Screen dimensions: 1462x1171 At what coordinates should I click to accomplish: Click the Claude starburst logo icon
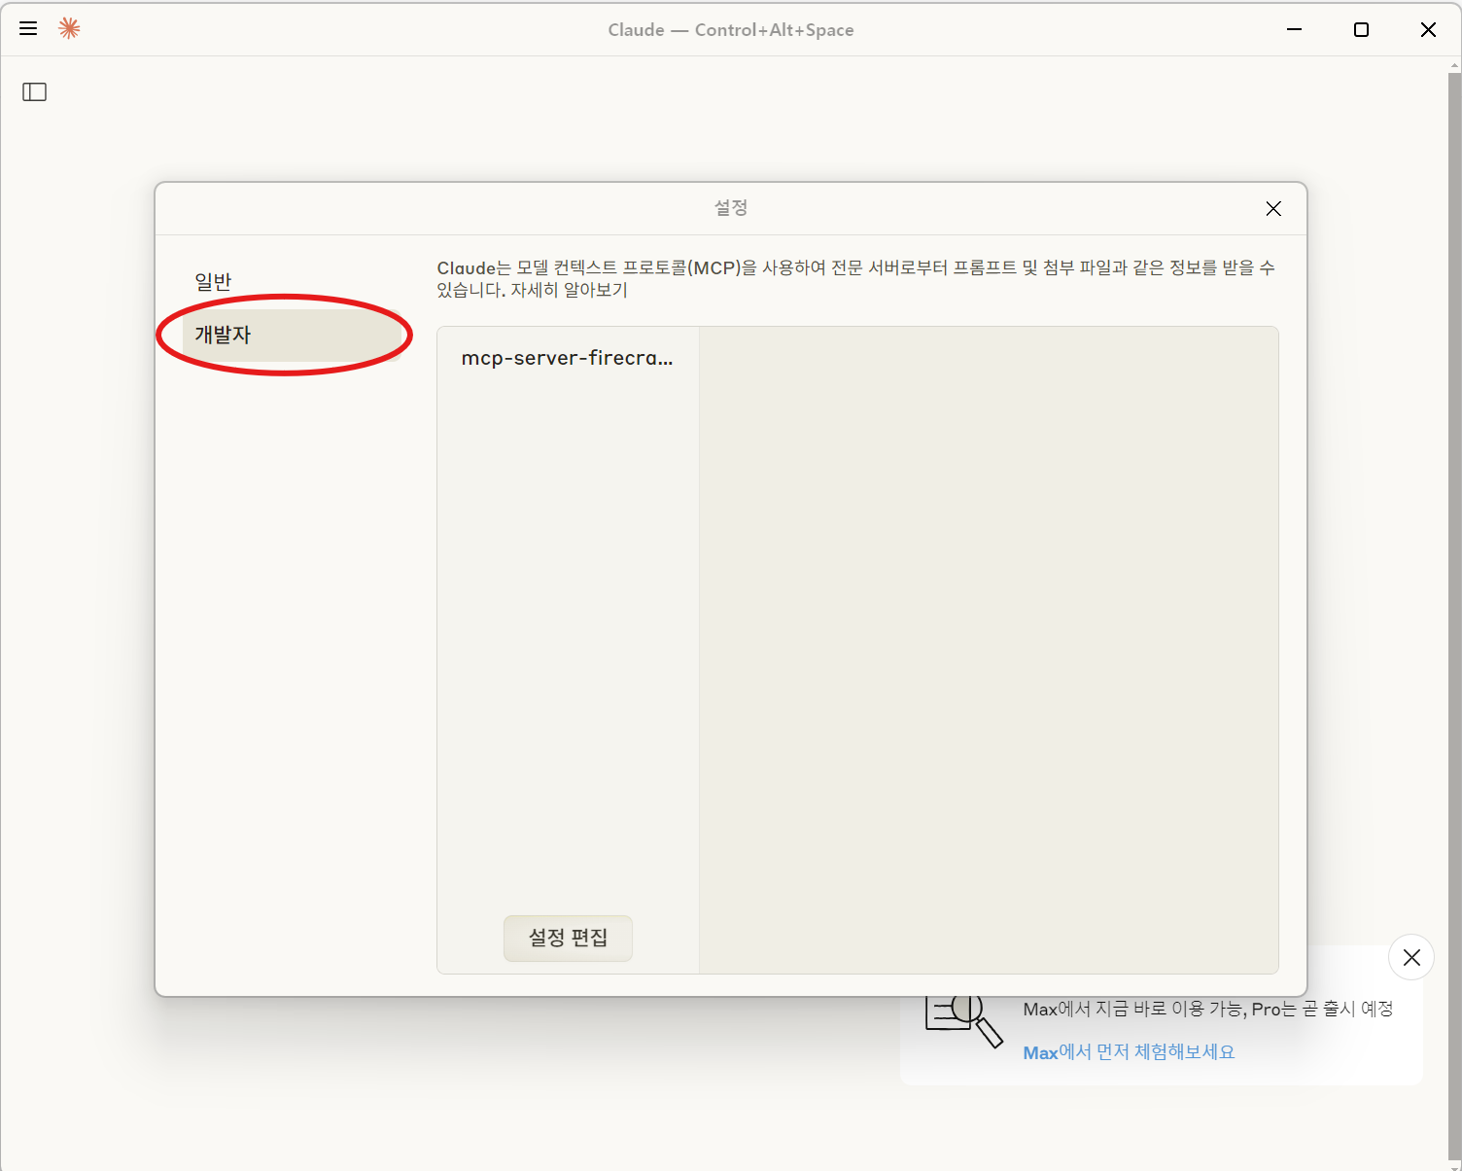tap(69, 29)
